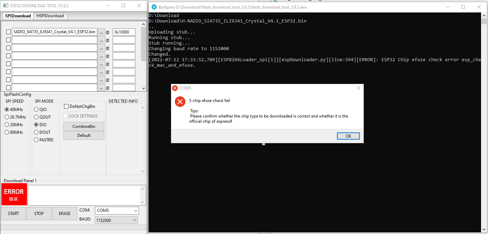
Task: Tick the checkbox of the second file row
Action: point(9,40)
